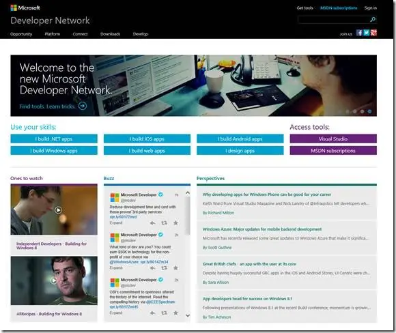Screen dimensions: 396x333
Task: Expand the 'Reduce development time' tweet
Action: click(x=116, y=222)
